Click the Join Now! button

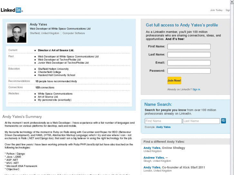click(x=174, y=81)
